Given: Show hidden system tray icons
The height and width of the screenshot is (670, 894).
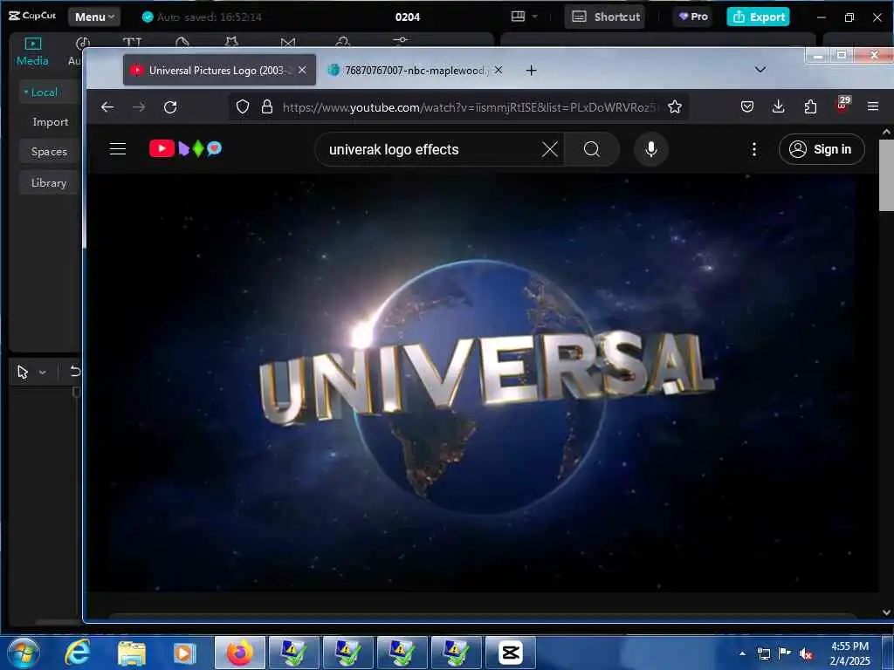Looking at the screenshot, I should coord(742,653).
